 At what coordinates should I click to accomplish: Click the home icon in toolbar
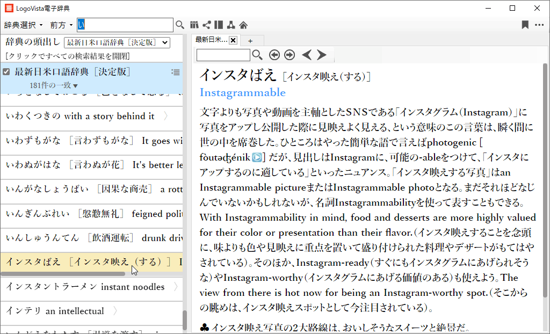243,25
